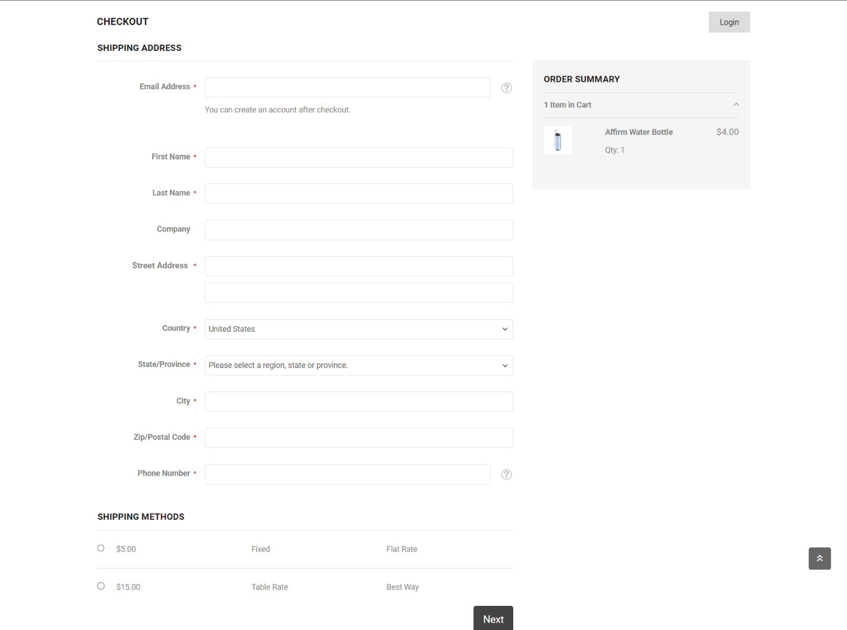Click the phone number help icon
The image size is (847, 630).
click(506, 475)
